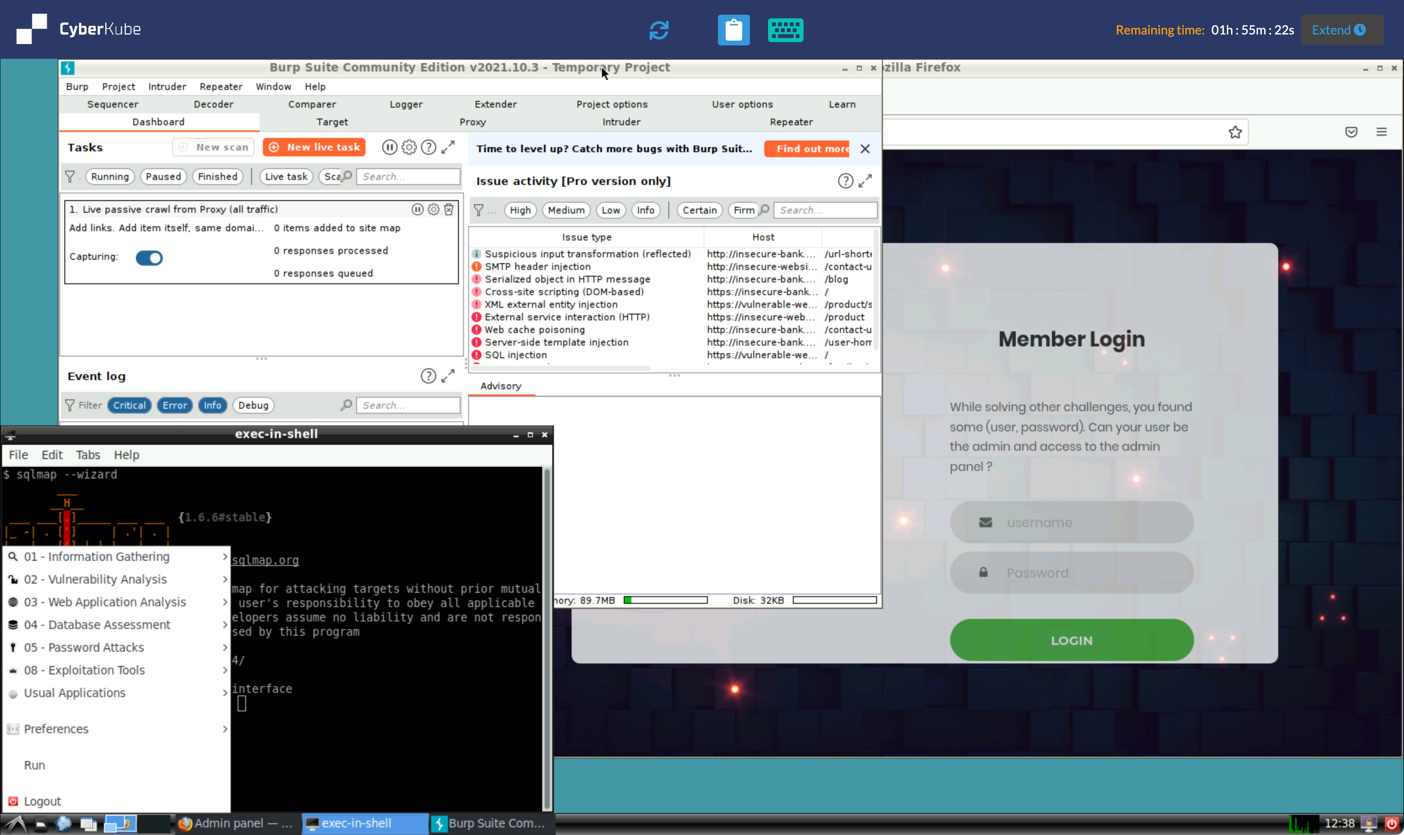1404x835 pixels.
Task: Expand Usual Applications submenu
Action: click(117, 692)
